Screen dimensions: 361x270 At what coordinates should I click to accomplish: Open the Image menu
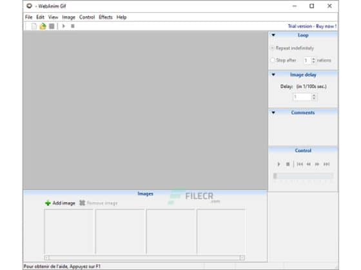tap(68, 17)
